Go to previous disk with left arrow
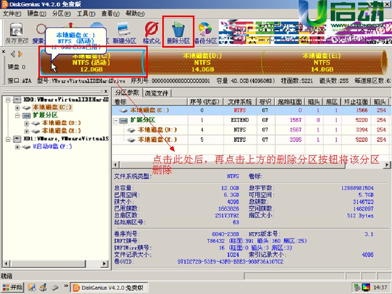 click(13, 54)
